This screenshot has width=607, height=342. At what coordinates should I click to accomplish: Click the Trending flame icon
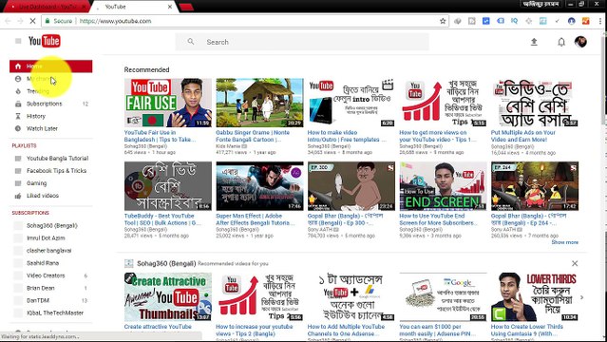18,91
